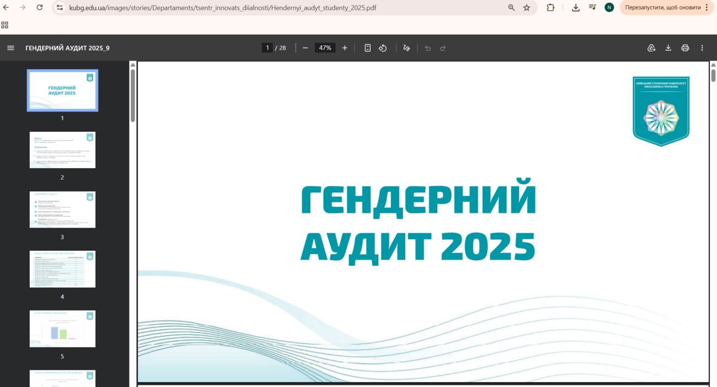
Task: Open the browser extensions menu
Action: tap(550, 8)
